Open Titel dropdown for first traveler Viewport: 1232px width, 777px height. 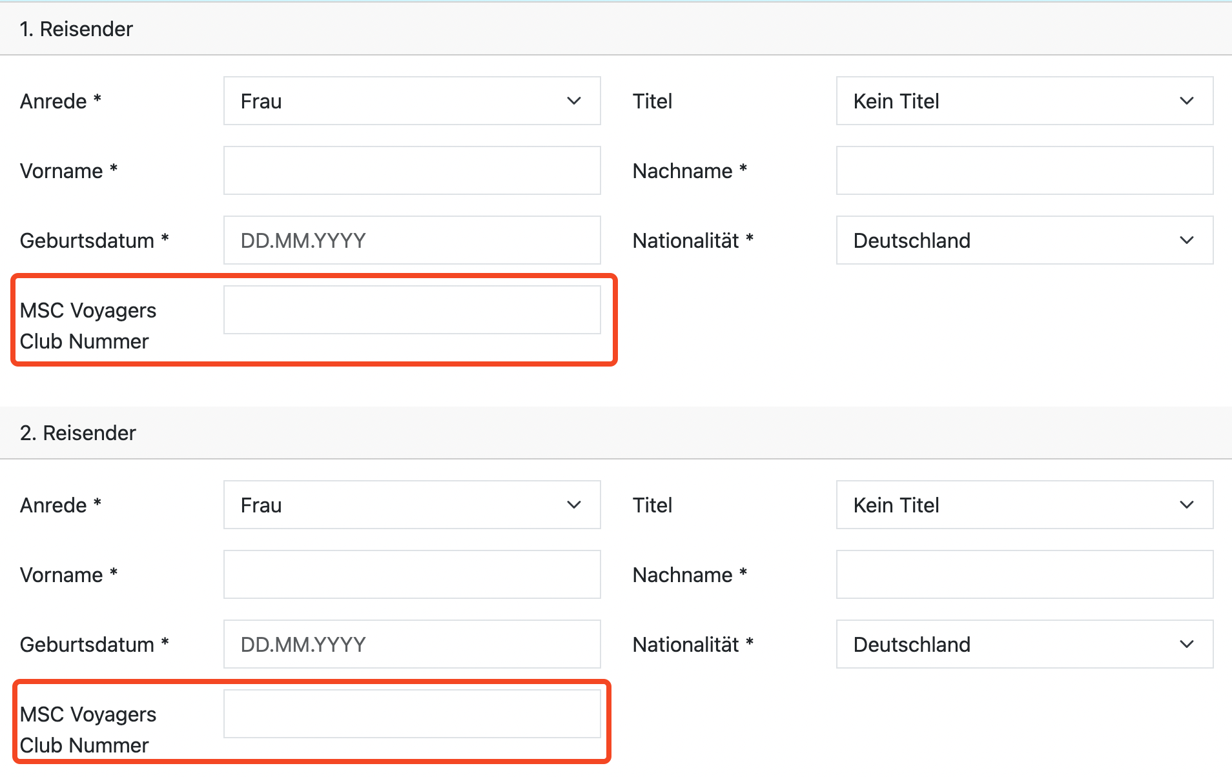point(1024,101)
